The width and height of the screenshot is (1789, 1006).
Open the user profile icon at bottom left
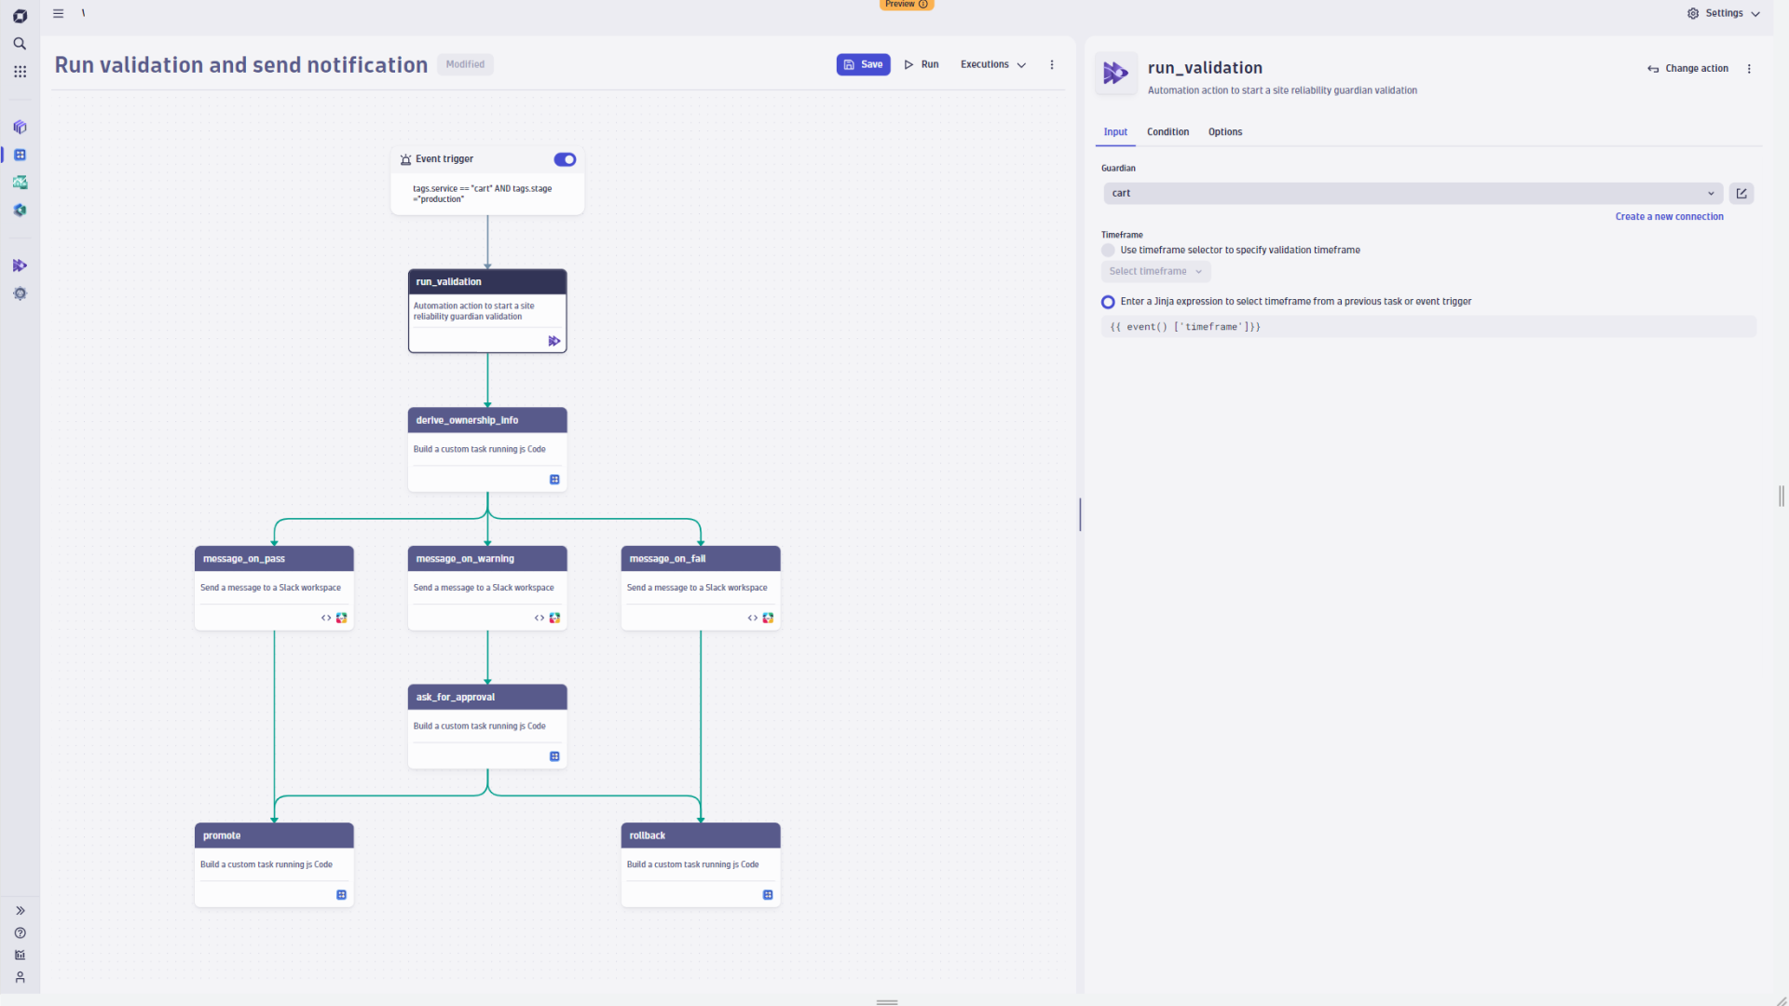pyautogui.click(x=20, y=977)
